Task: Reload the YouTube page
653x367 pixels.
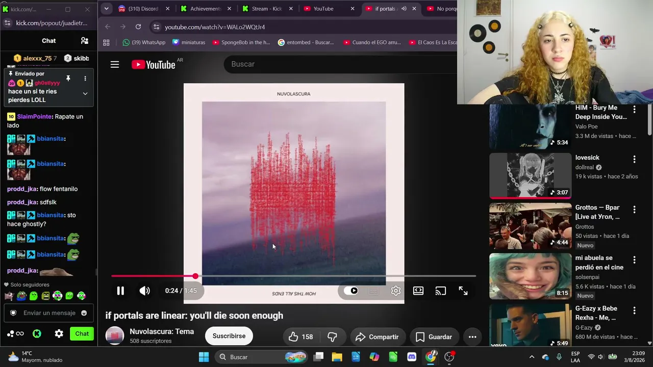Action: coord(138,27)
